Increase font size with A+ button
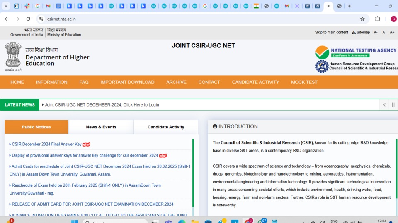Image resolution: width=398 pixels, height=223 pixels. 392,32
